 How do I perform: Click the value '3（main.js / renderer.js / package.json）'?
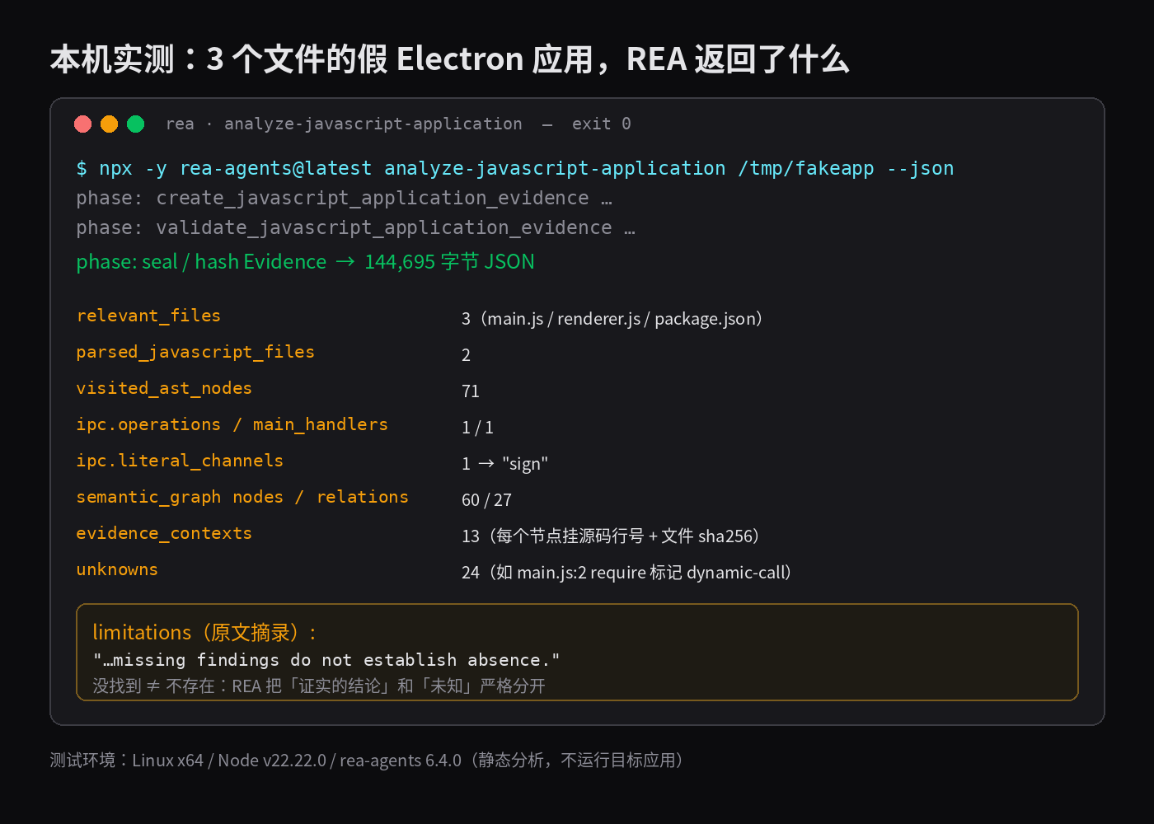click(613, 319)
